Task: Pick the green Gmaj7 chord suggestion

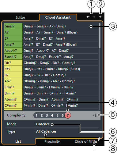Action: coord(13,26)
